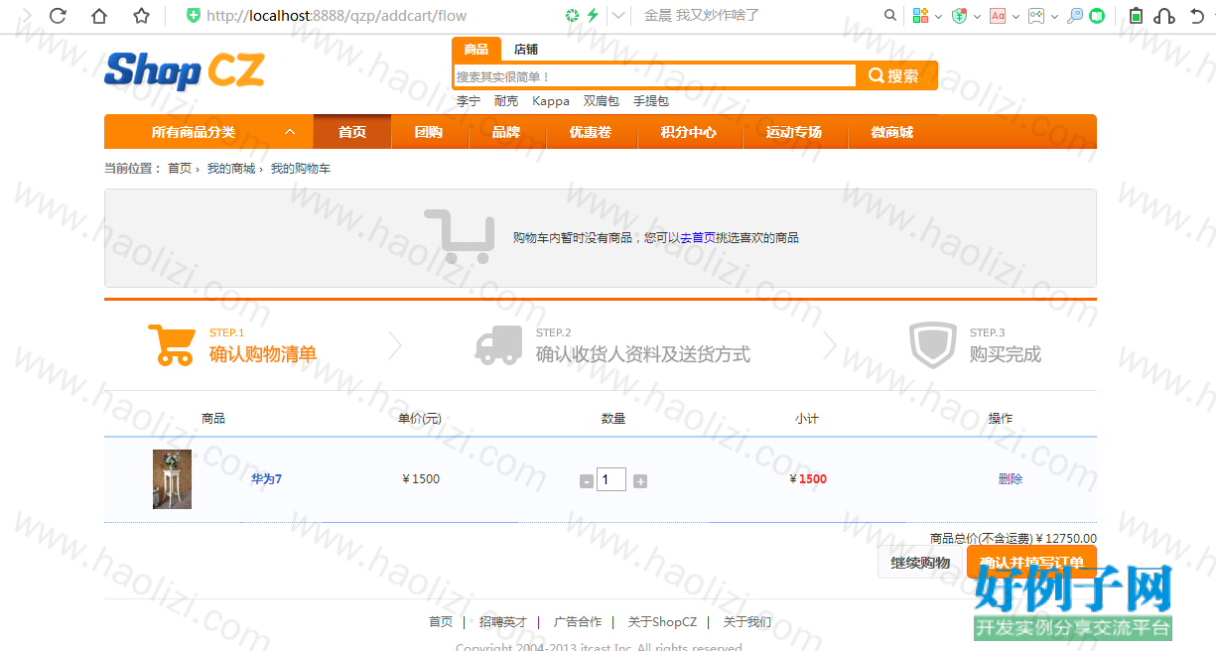The image size is (1216, 651).
Task: Click the headphones icon in toolbar
Action: coord(1165,16)
